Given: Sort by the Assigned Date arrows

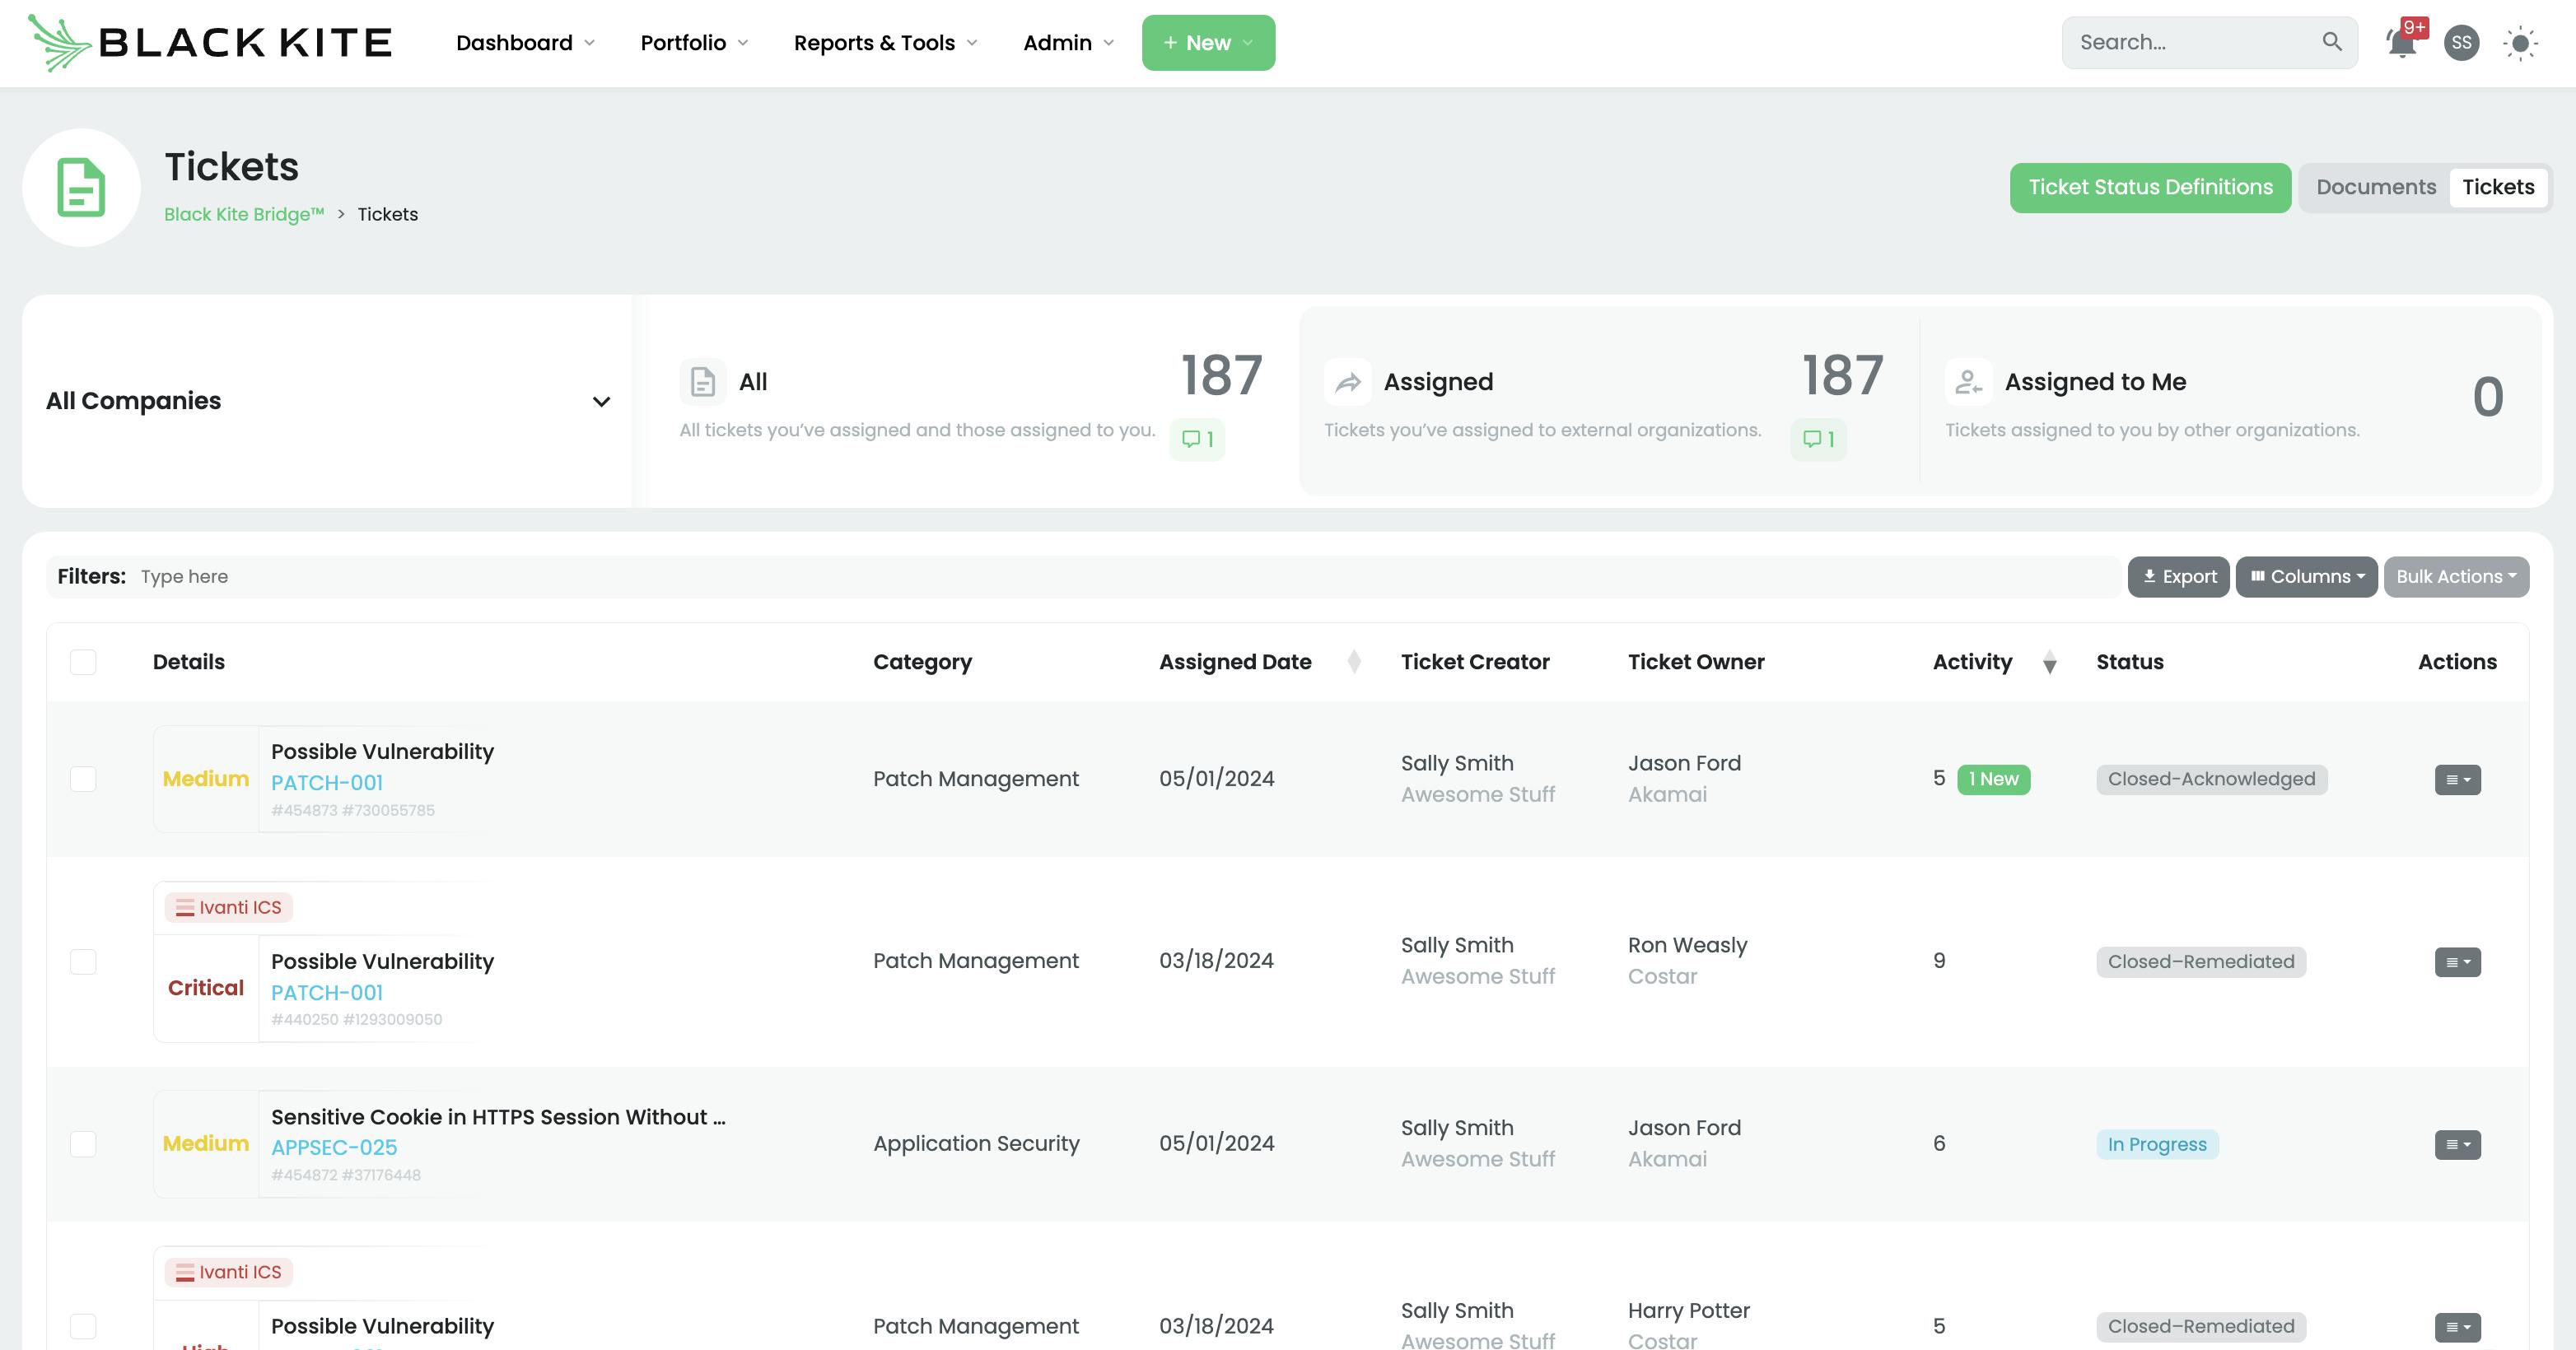Looking at the screenshot, I should pyautogui.click(x=1354, y=662).
